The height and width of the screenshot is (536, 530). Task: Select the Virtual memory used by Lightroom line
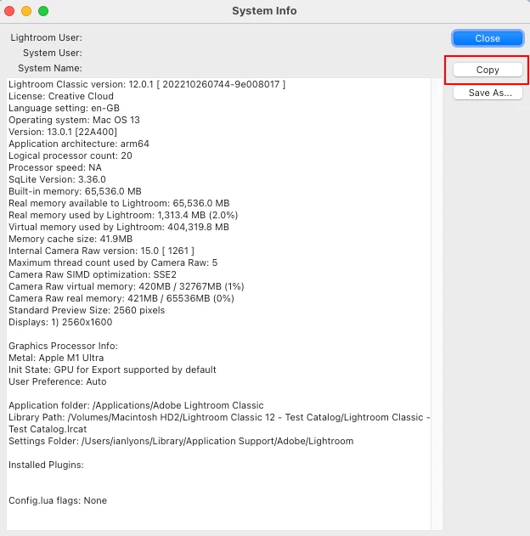coord(119,227)
